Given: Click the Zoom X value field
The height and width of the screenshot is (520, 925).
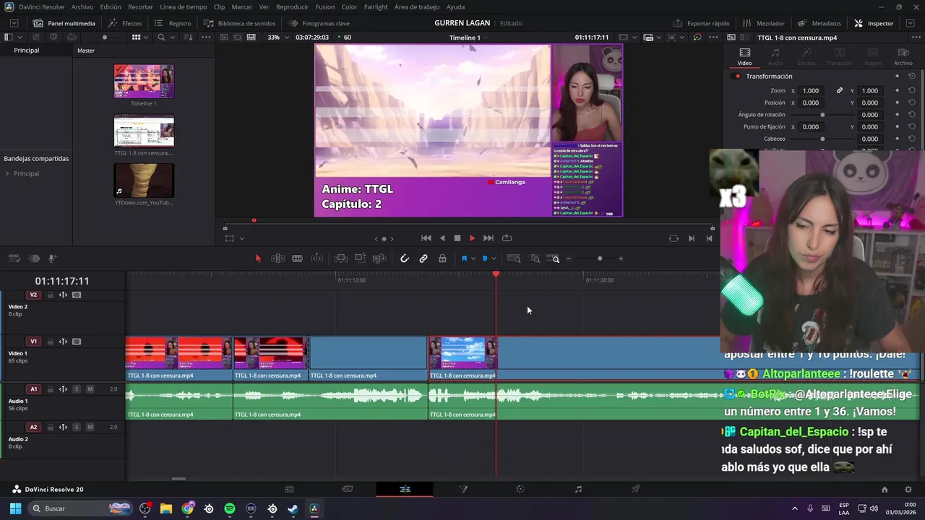Looking at the screenshot, I should pyautogui.click(x=811, y=91).
